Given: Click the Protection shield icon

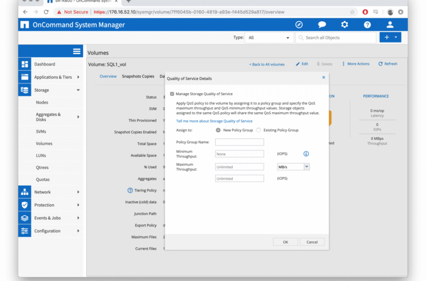Looking at the screenshot, I should click(x=25, y=205).
